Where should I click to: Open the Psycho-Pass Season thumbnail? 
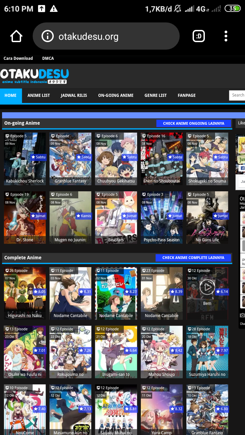162,217
